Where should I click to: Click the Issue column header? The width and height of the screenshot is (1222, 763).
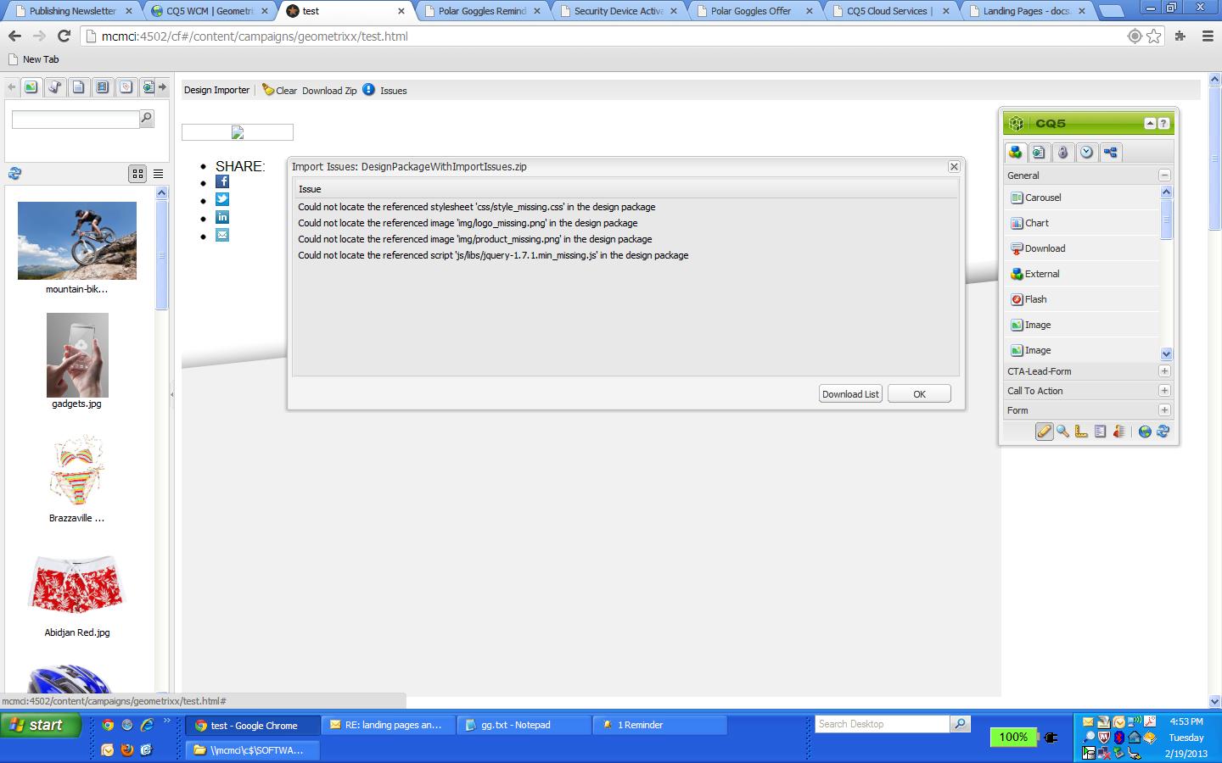(625, 189)
